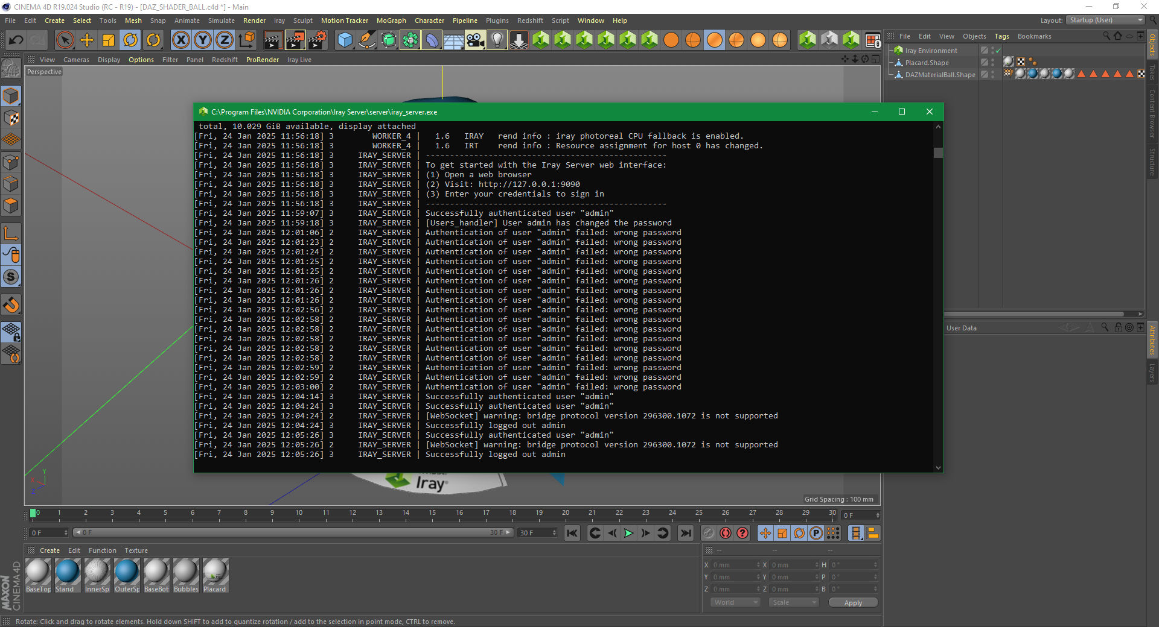Image resolution: width=1159 pixels, height=627 pixels.
Task: Play the animation forward
Action: click(628, 533)
